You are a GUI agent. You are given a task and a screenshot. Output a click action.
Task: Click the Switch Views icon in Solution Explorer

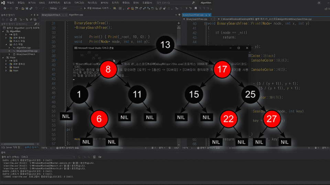(x=15, y=20)
